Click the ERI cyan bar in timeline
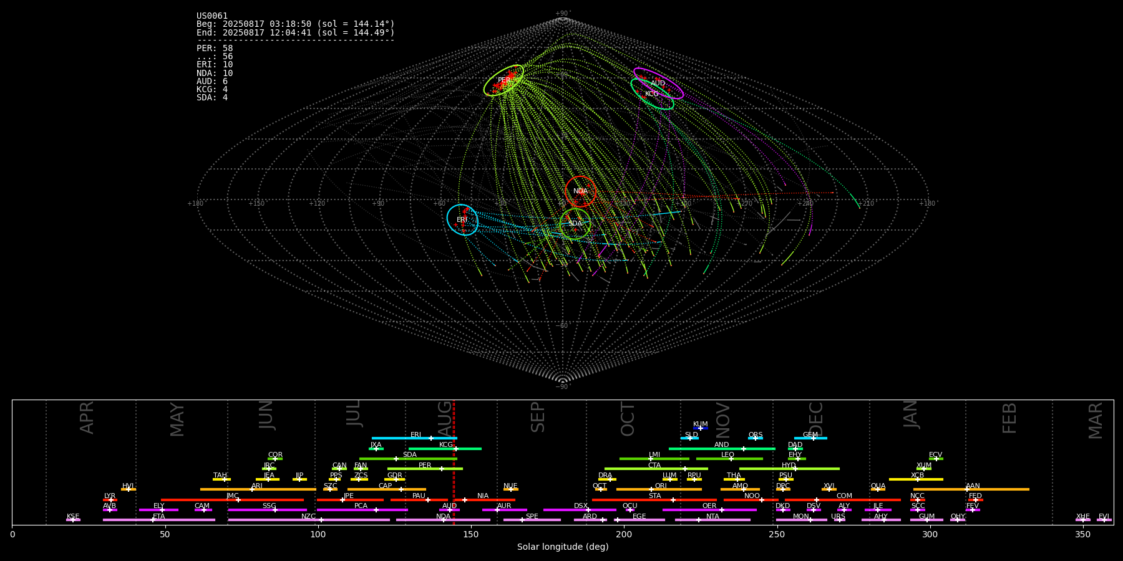The height and width of the screenshot is (561, 1123). click(414, 438)
